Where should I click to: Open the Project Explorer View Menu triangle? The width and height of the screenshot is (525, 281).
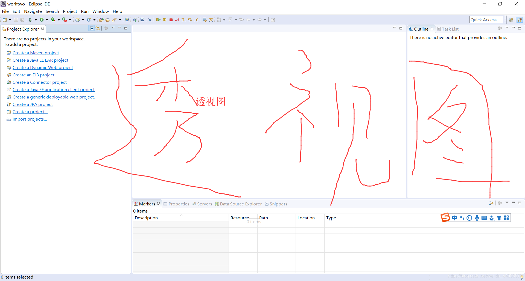113,28
